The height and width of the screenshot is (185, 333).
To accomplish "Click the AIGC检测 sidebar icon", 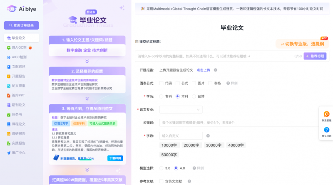I will 9,57.
